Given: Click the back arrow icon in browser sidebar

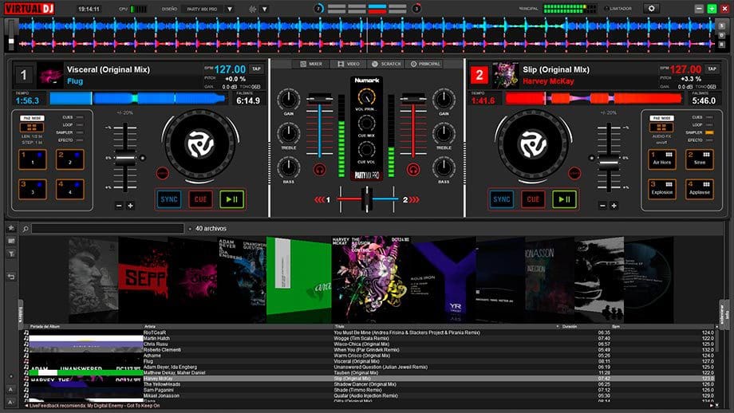Looking at the screenshot, I should [x=11, y=277].
